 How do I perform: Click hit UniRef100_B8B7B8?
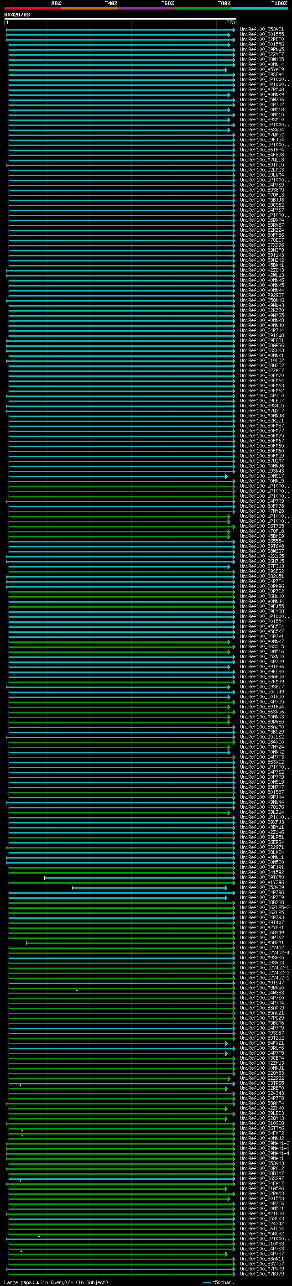pos(261,902)
